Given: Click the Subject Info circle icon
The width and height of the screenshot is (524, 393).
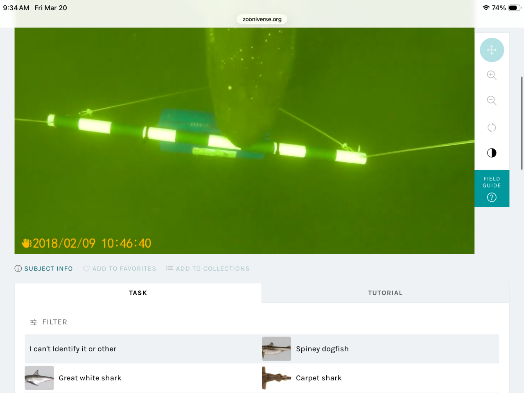Looking at the screenshot, I should point(18,269).
